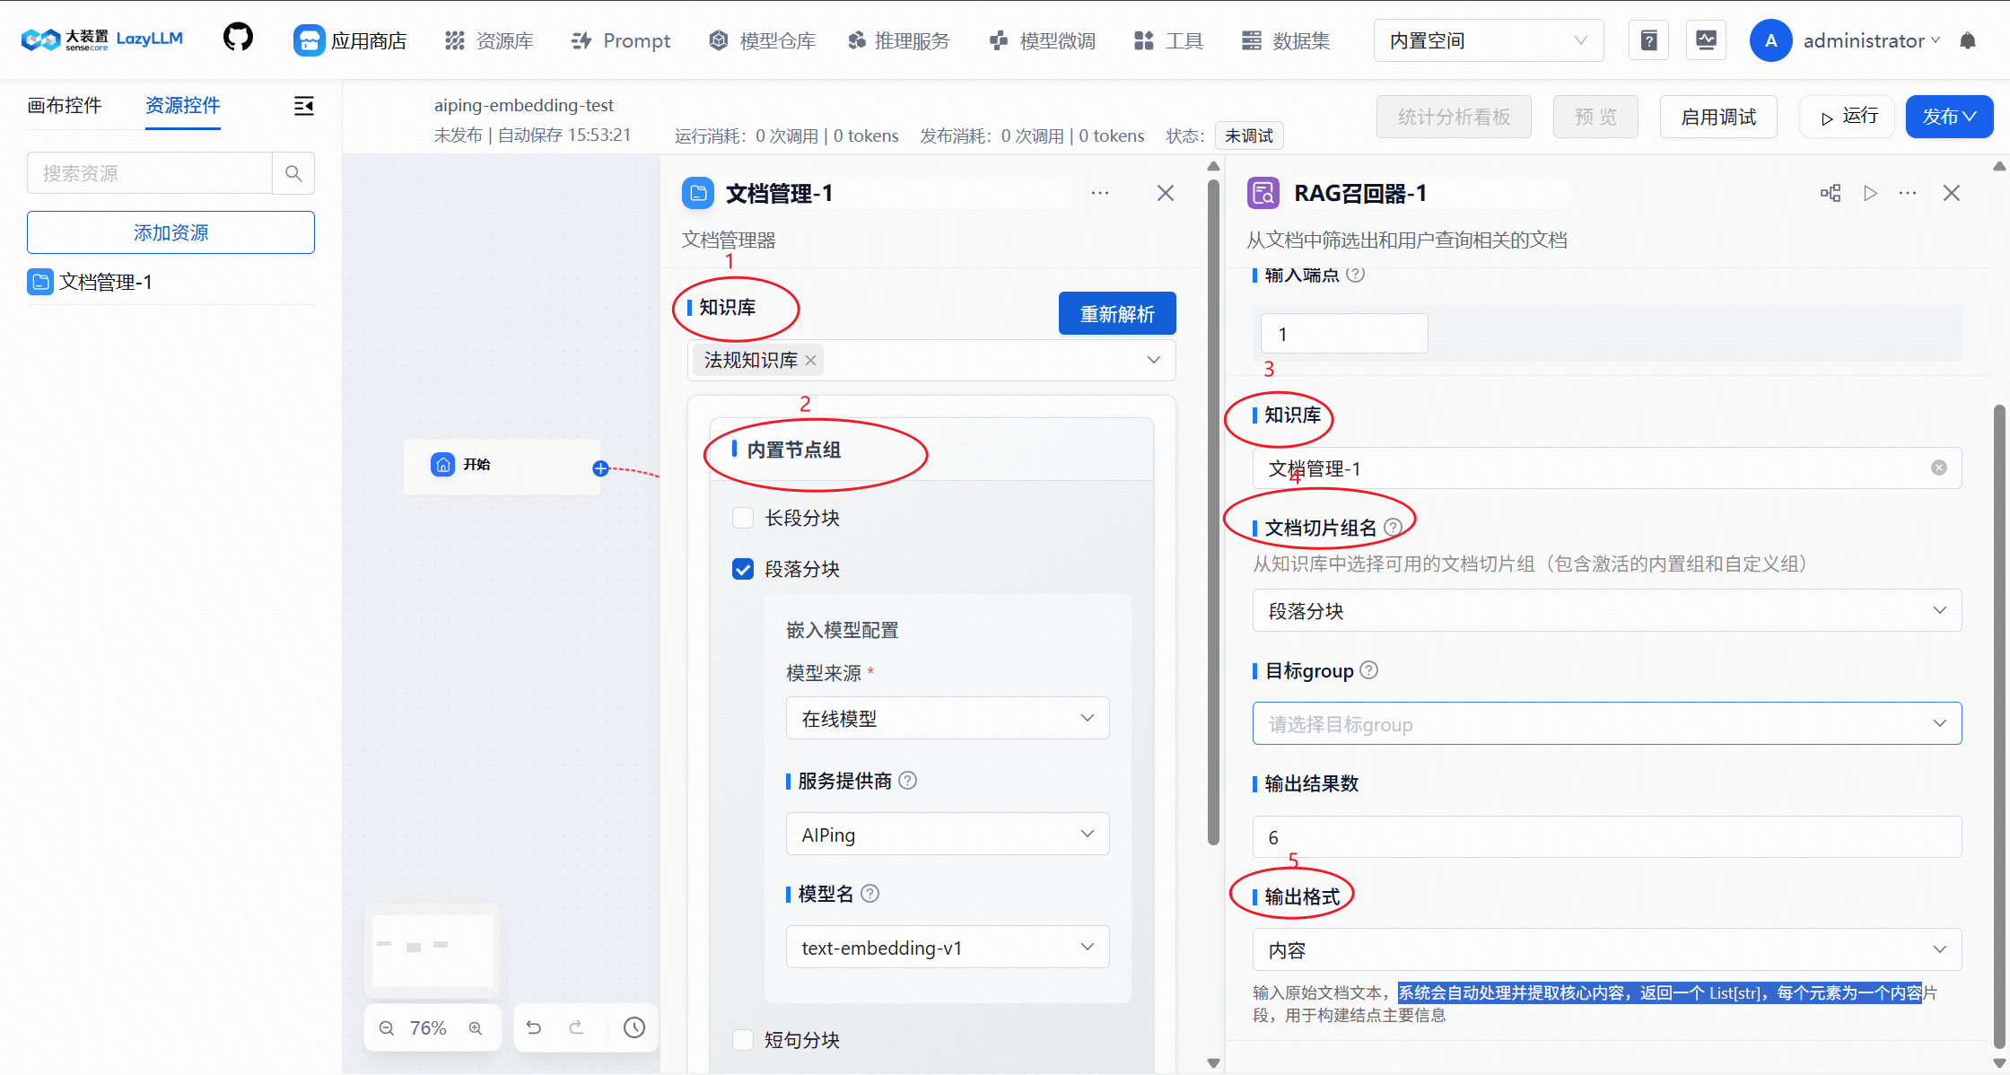Viewport: 2010px width, 1075px height.
Task: Open the help question-mark icon near workspace selector
Action: (x=1648, y=39)
